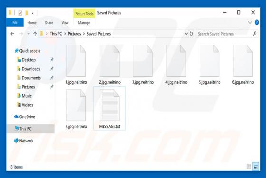Open the Manage tab under Picture Tools

[x=84, y=23]
